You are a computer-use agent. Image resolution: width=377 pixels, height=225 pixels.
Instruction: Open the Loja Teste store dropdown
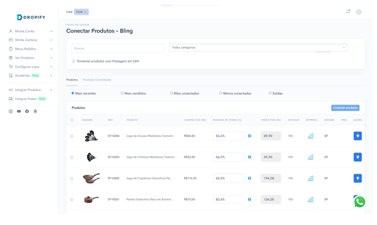coord(81,12)
